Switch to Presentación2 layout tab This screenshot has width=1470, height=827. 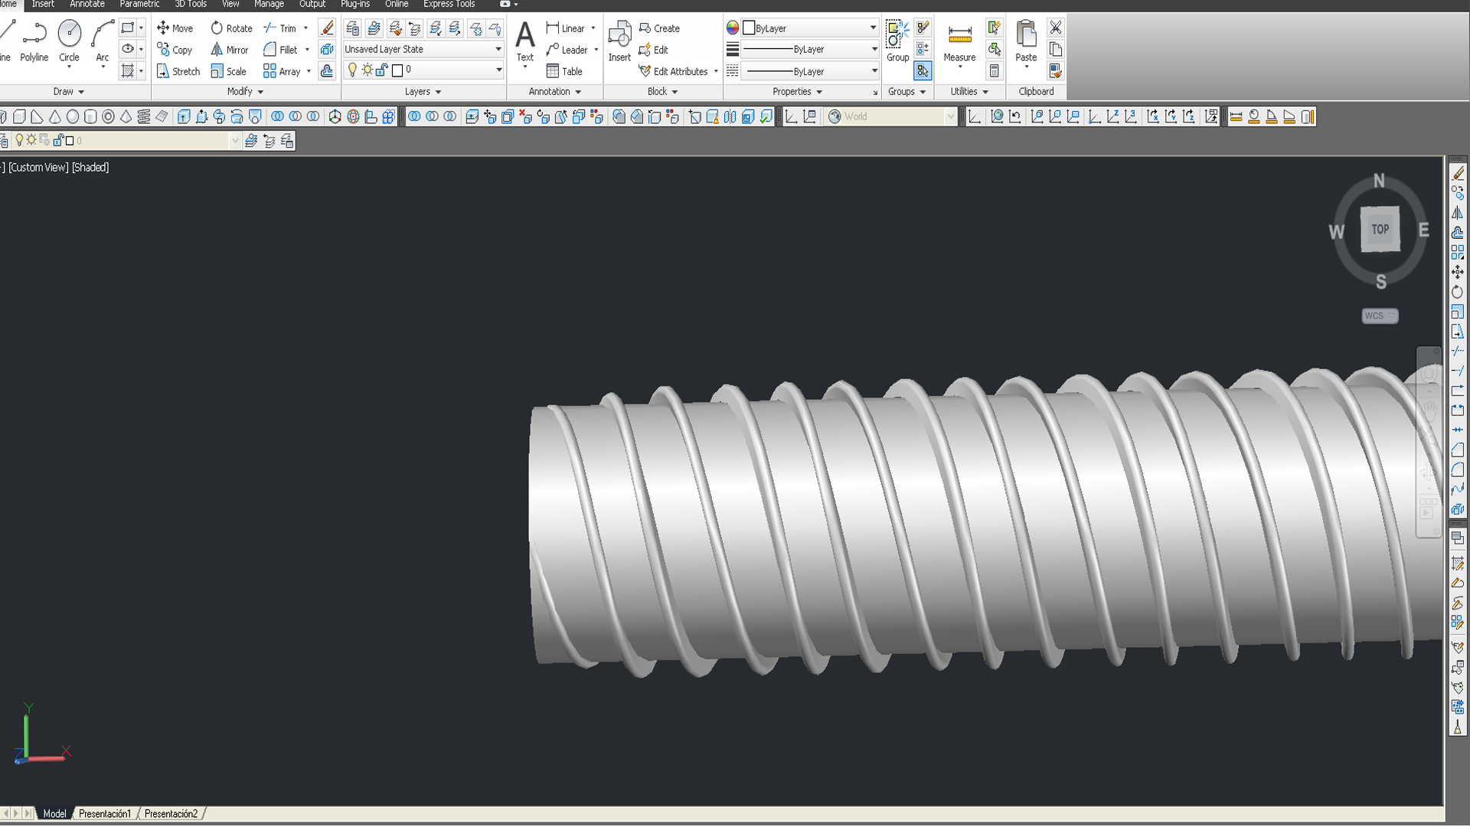[x=171, y=814]
